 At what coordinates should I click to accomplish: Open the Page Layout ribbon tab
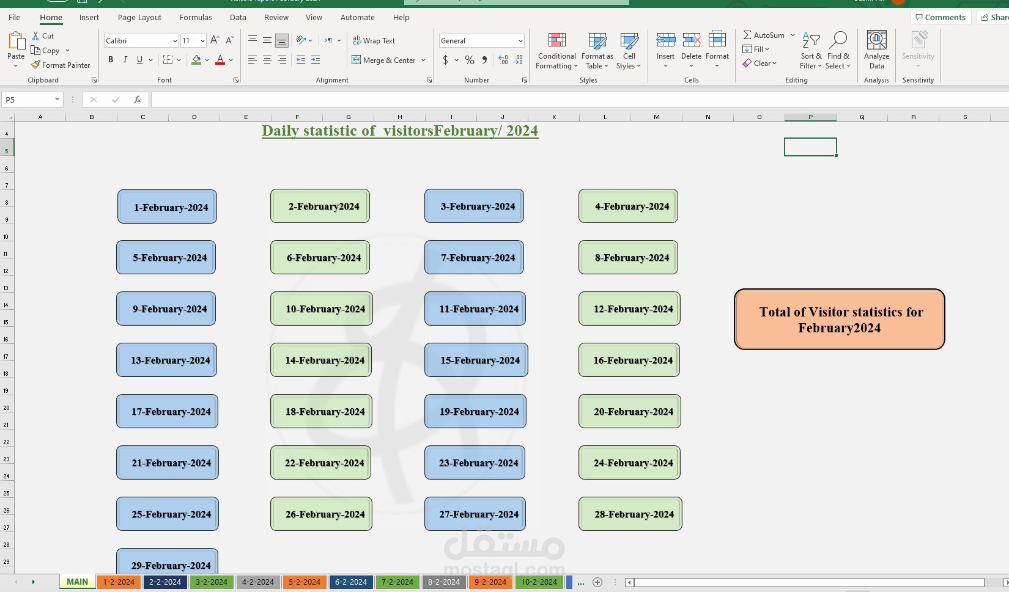point(139,18)
